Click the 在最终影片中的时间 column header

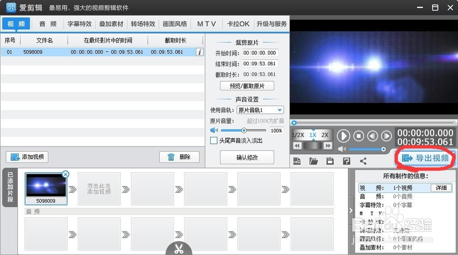(108, 40)
